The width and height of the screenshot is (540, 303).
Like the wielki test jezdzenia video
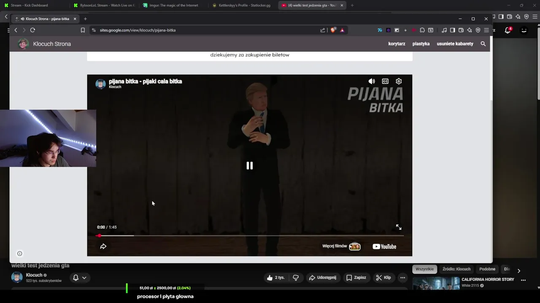tap(275, 278)
